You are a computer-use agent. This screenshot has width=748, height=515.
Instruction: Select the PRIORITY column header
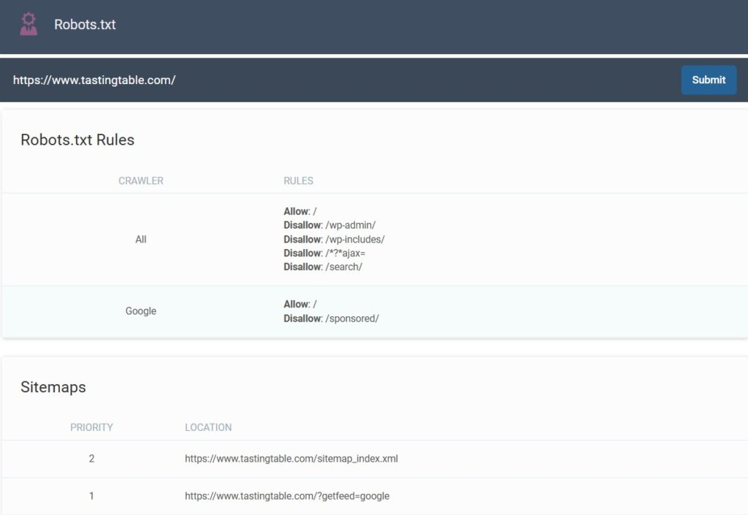[91, 427]
